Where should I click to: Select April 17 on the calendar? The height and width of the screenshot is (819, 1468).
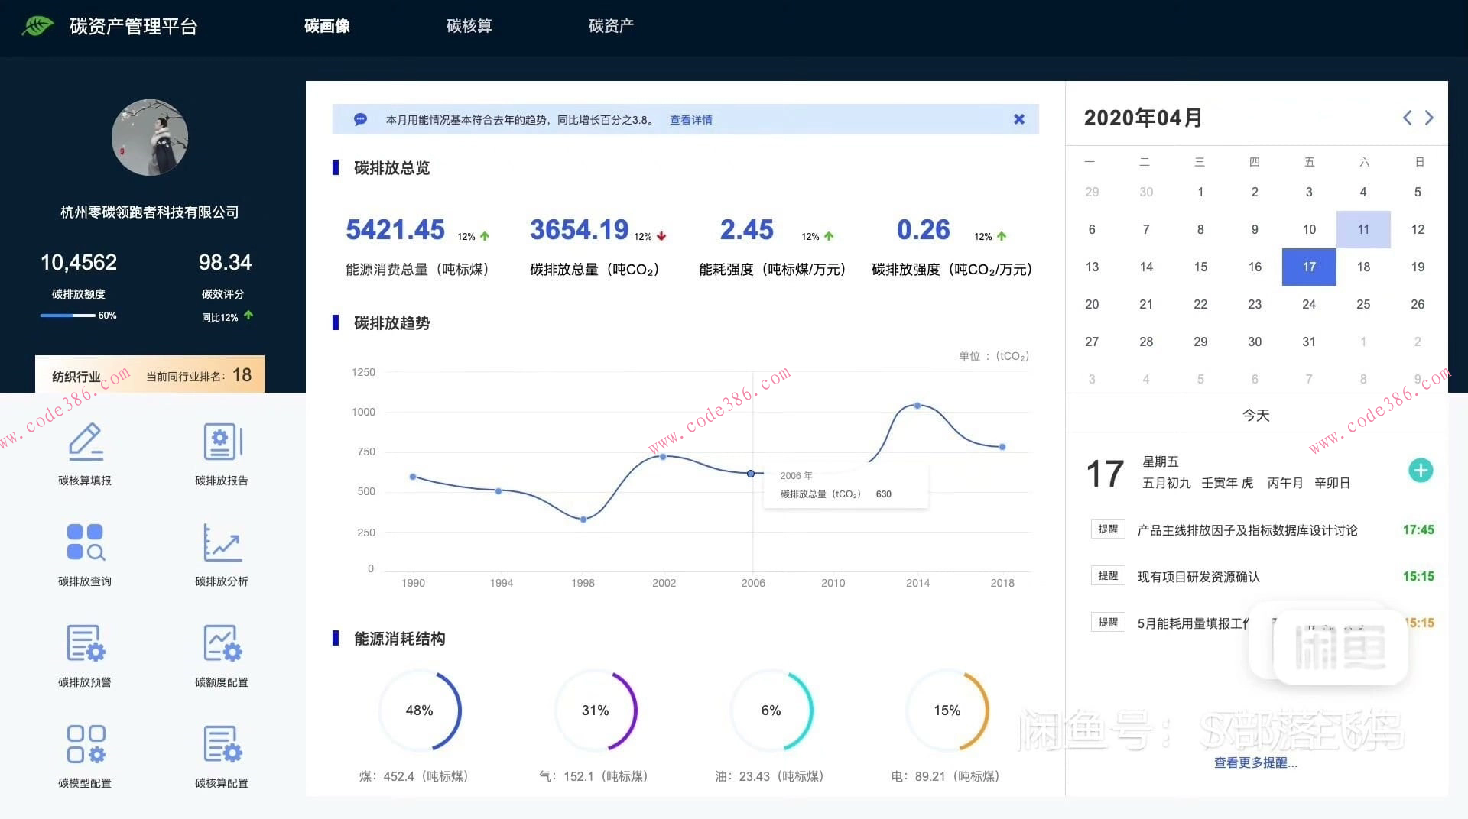pyautogui.click(x=1309, y=267)
